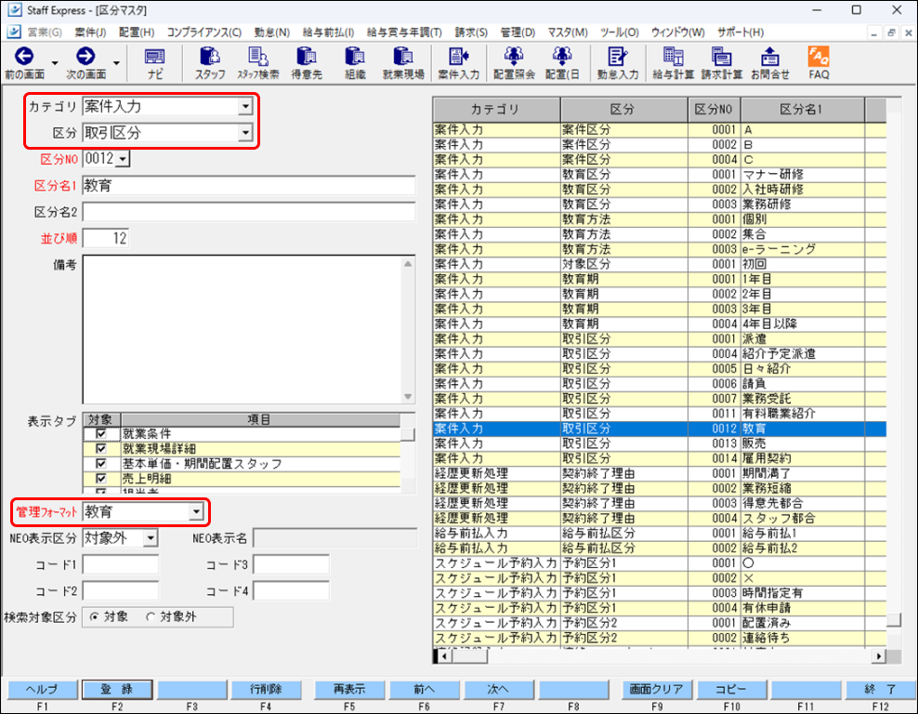The width and height of the screenshot is (918, 714).
Task: Click the 画面クリア F9 button
Action: click(657, 690)
